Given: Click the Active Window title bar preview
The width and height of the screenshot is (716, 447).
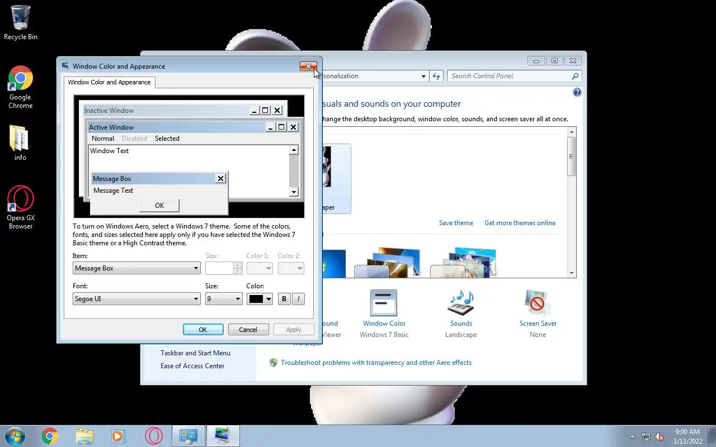Looking at the screenshot, I should click(176, 127).
